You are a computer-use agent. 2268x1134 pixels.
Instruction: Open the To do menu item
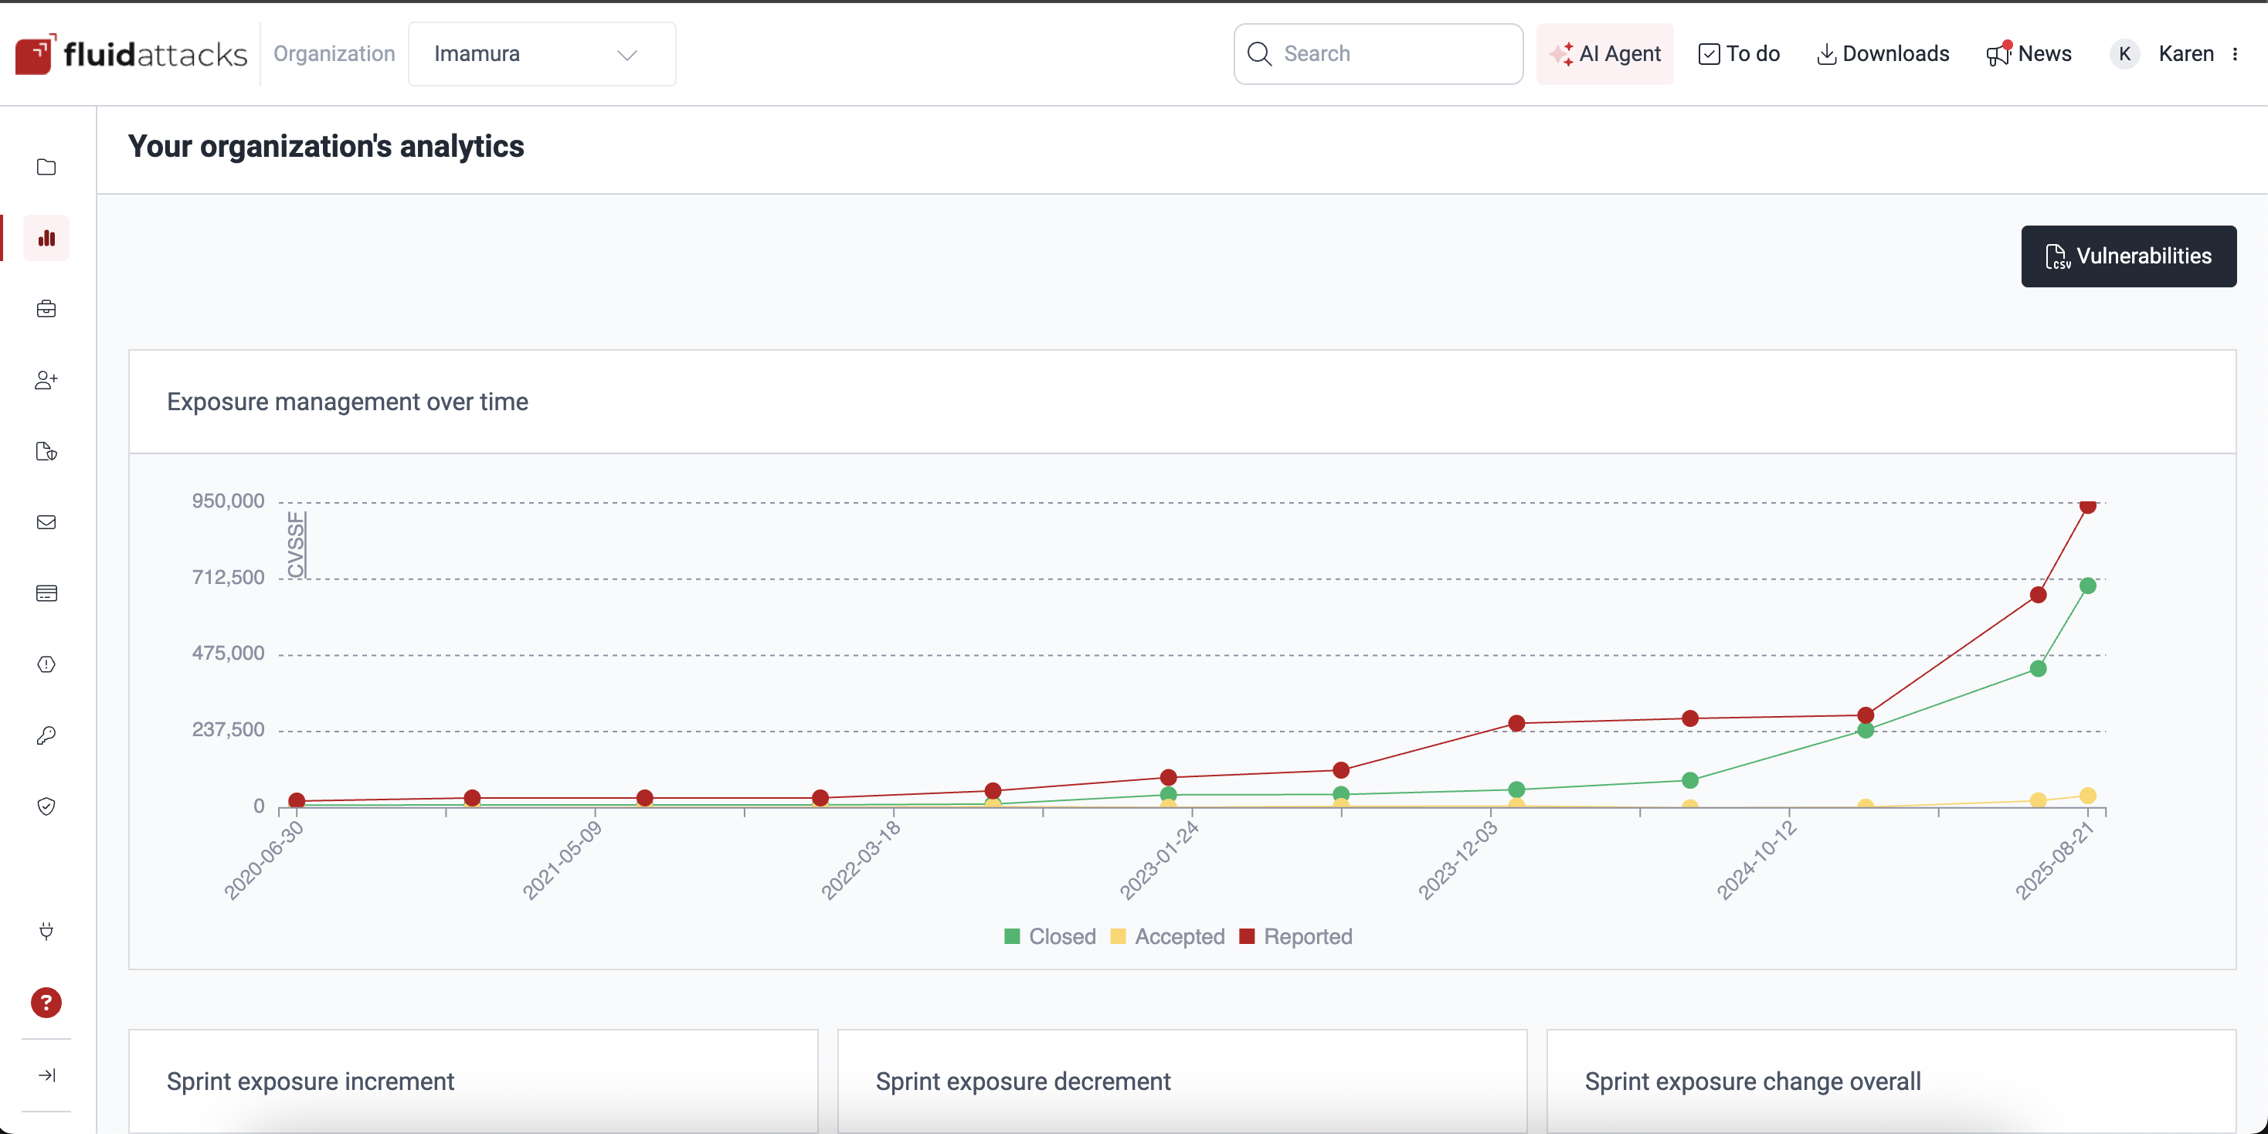pos(1739,55)
